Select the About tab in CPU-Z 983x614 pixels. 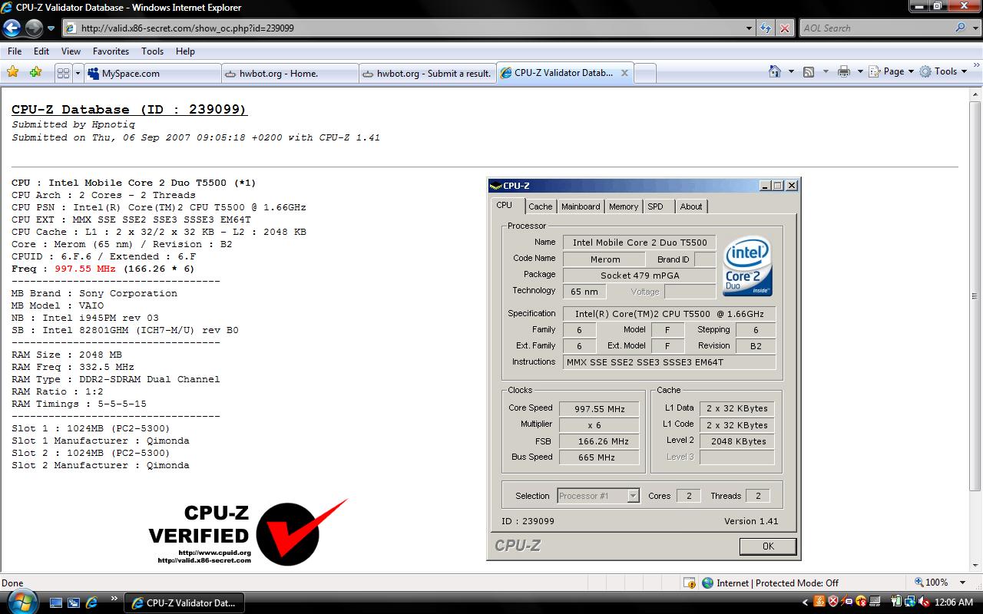click(x=691, y=206)
